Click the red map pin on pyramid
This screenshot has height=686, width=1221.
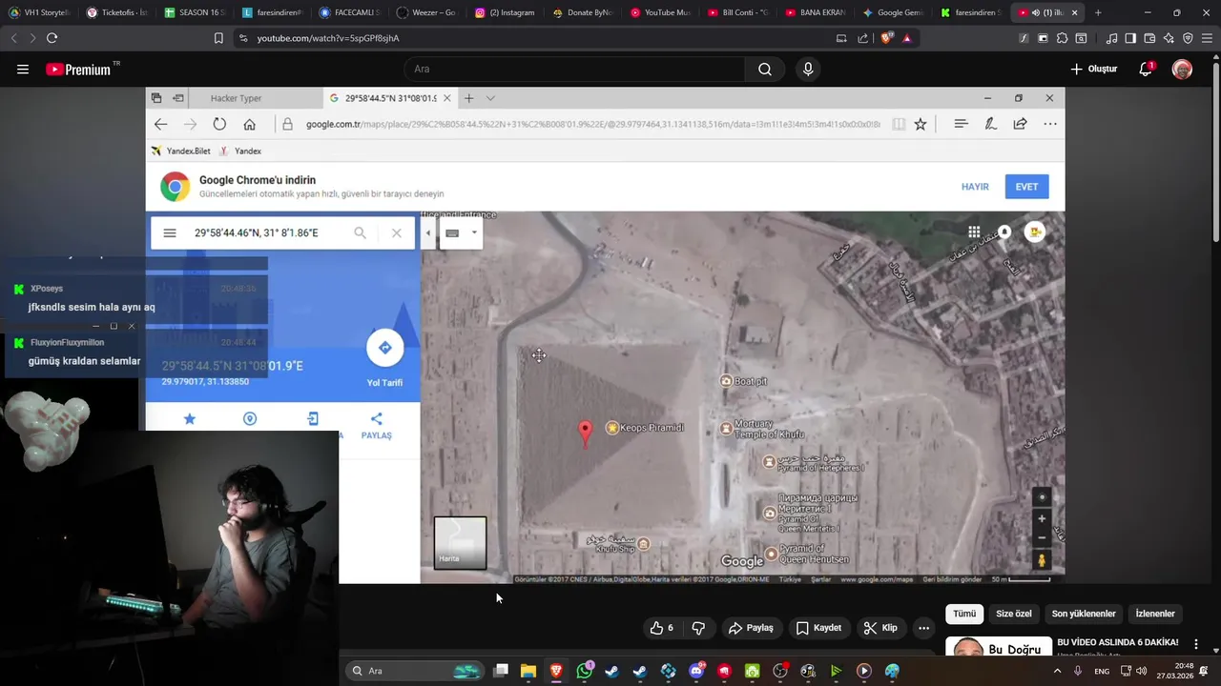pos(586,434)
